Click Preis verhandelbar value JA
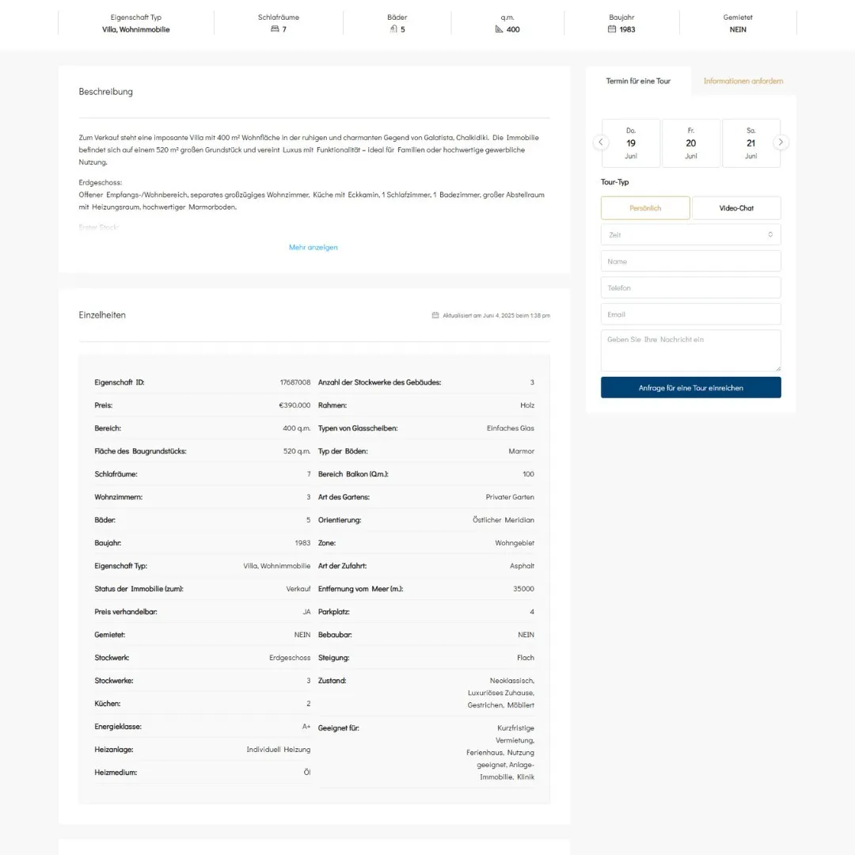The height and width of the screenshot is (855, 855). [306, 612]
